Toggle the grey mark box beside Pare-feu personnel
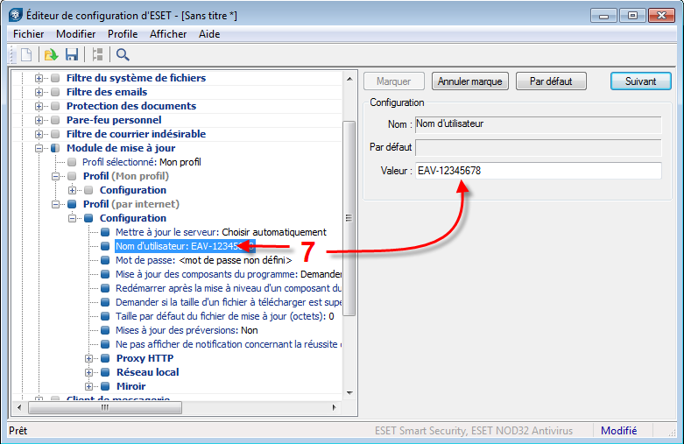 point(55,120)
